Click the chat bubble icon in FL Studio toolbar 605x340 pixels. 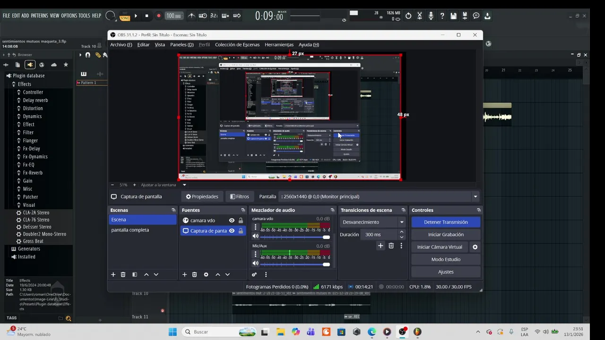[x=476, y=16]
